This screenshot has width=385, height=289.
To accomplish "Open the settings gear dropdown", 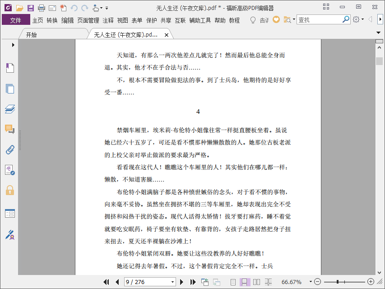I will 358,19.
